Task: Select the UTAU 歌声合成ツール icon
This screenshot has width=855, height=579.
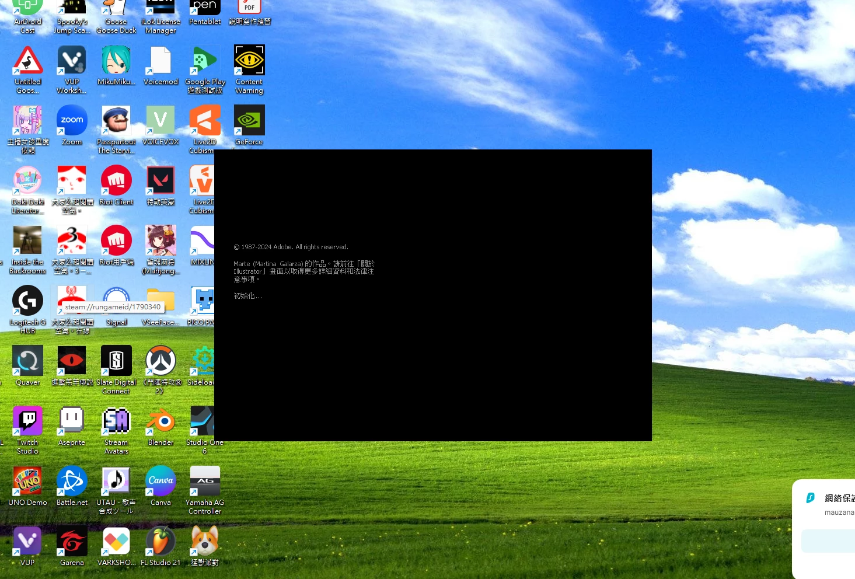Action: click(116, 490)
